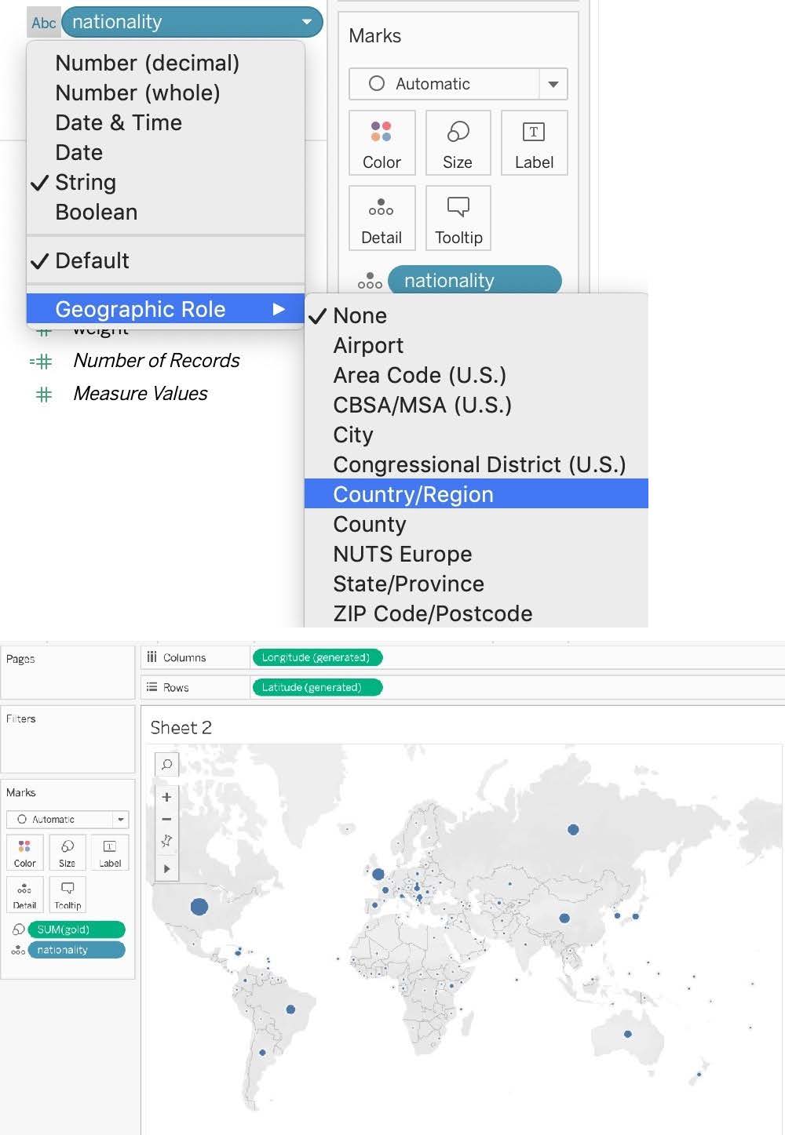Select the checked String data type

86,182
